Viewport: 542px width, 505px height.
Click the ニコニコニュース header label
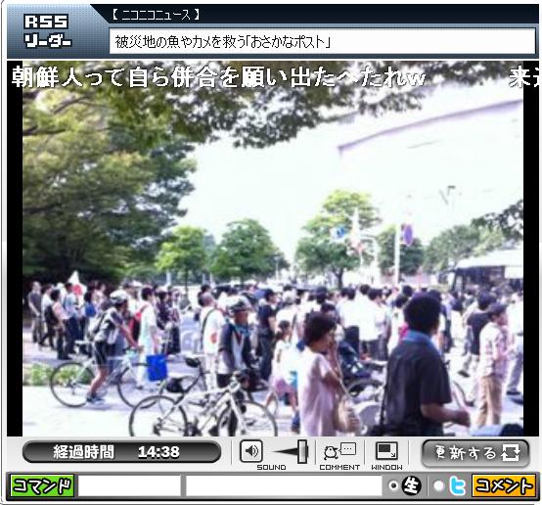[156, 15]
